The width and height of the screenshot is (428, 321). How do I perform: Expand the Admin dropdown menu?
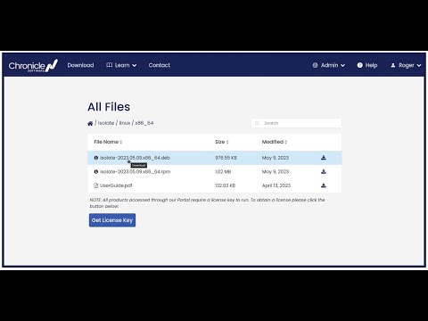coord(328,65)
